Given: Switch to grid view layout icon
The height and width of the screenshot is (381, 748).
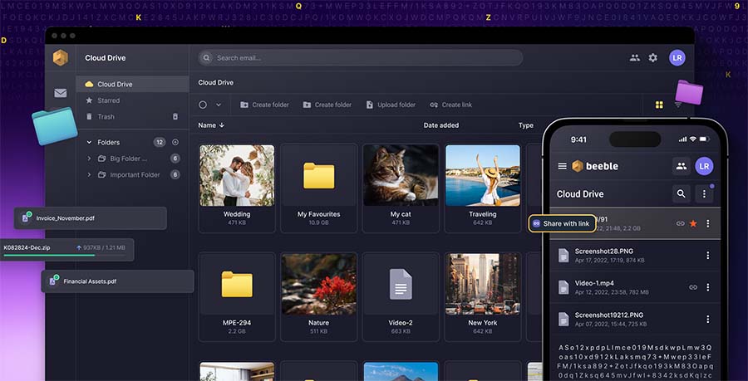Looking at the screenshot, I should (x=659, y=105).
